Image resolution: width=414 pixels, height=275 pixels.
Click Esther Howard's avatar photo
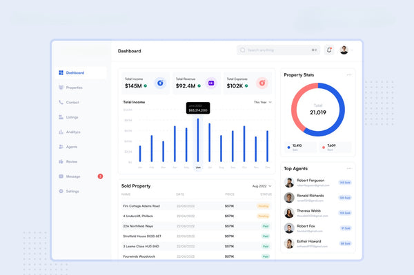(289, 243)
